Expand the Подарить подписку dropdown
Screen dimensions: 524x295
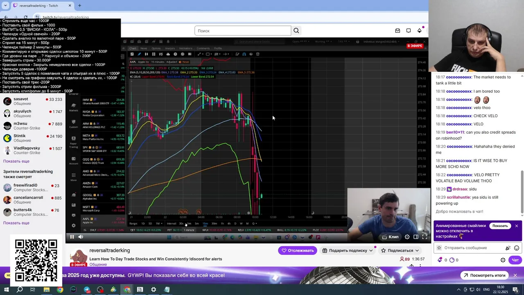click(x=347, y=250)
